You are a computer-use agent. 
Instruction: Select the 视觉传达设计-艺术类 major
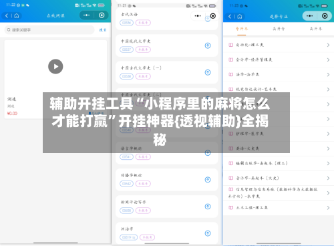(x=279, y=90)
